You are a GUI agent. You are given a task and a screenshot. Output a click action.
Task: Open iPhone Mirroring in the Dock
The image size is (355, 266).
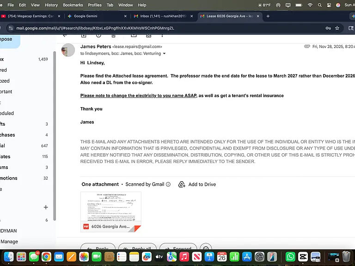tap(272, 257)
